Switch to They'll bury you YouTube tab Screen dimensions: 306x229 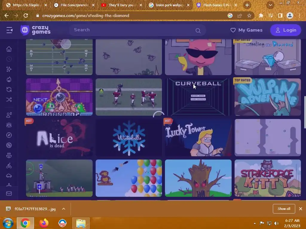122,5
